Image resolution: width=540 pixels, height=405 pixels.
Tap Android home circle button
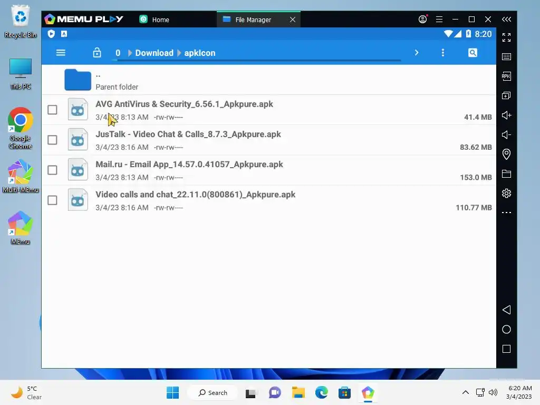(506, 330)
